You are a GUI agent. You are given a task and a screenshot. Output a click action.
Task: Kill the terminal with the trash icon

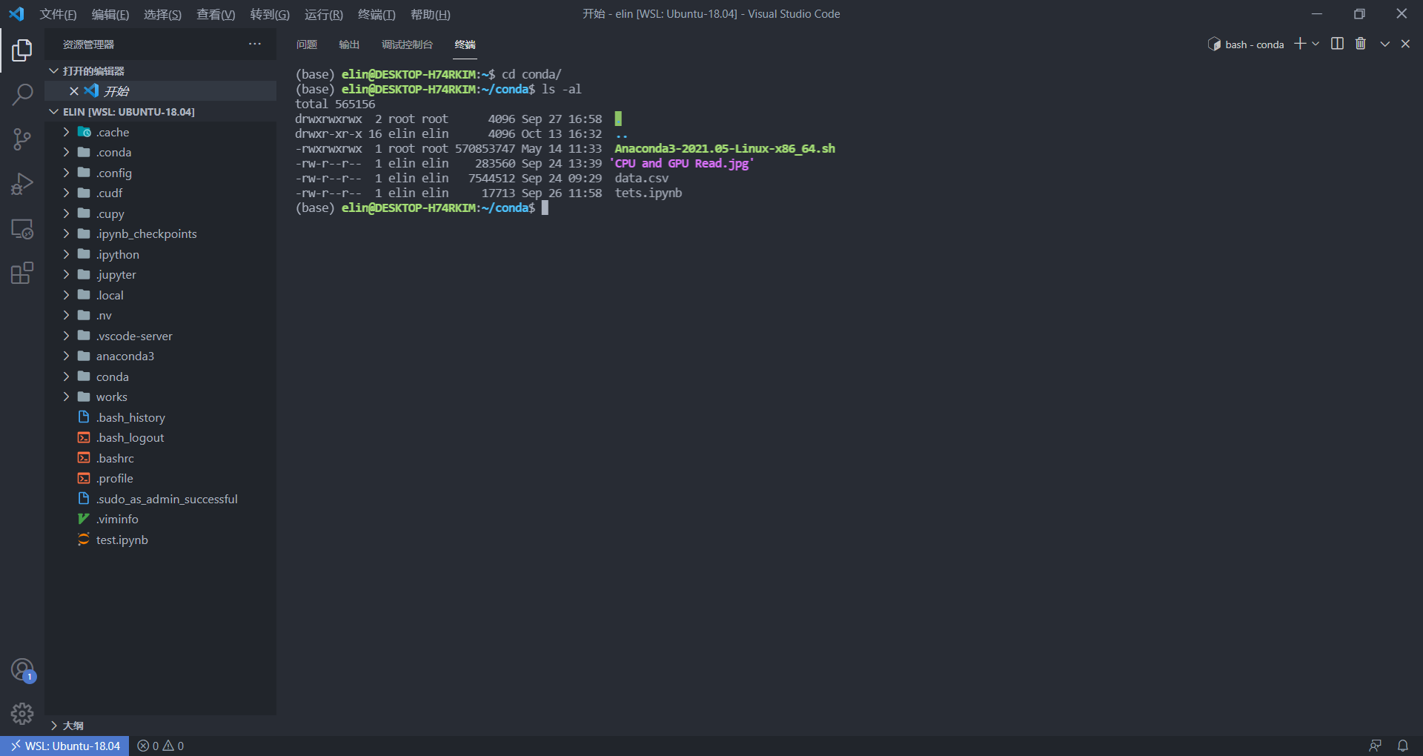[1361, 44]
